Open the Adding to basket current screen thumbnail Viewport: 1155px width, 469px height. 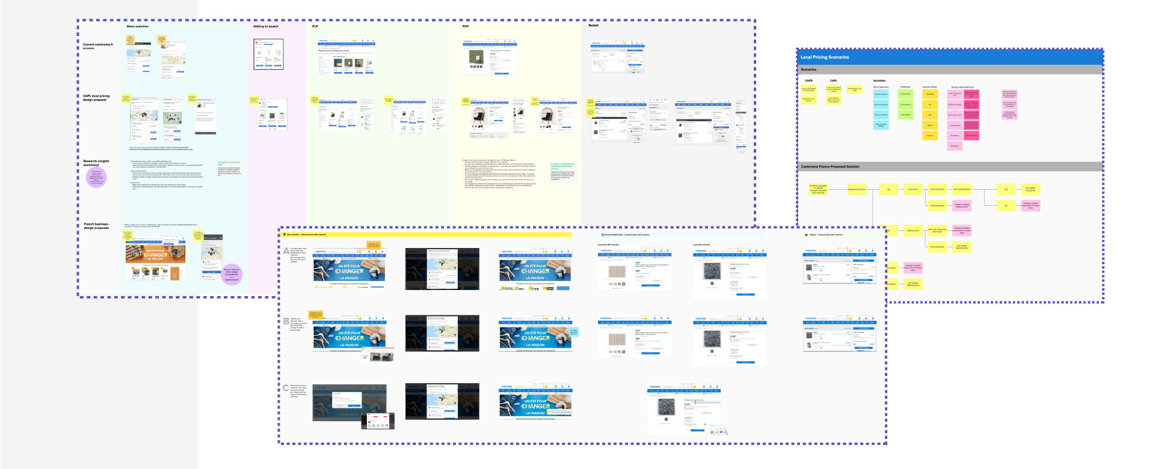click(x=268, y=54)
